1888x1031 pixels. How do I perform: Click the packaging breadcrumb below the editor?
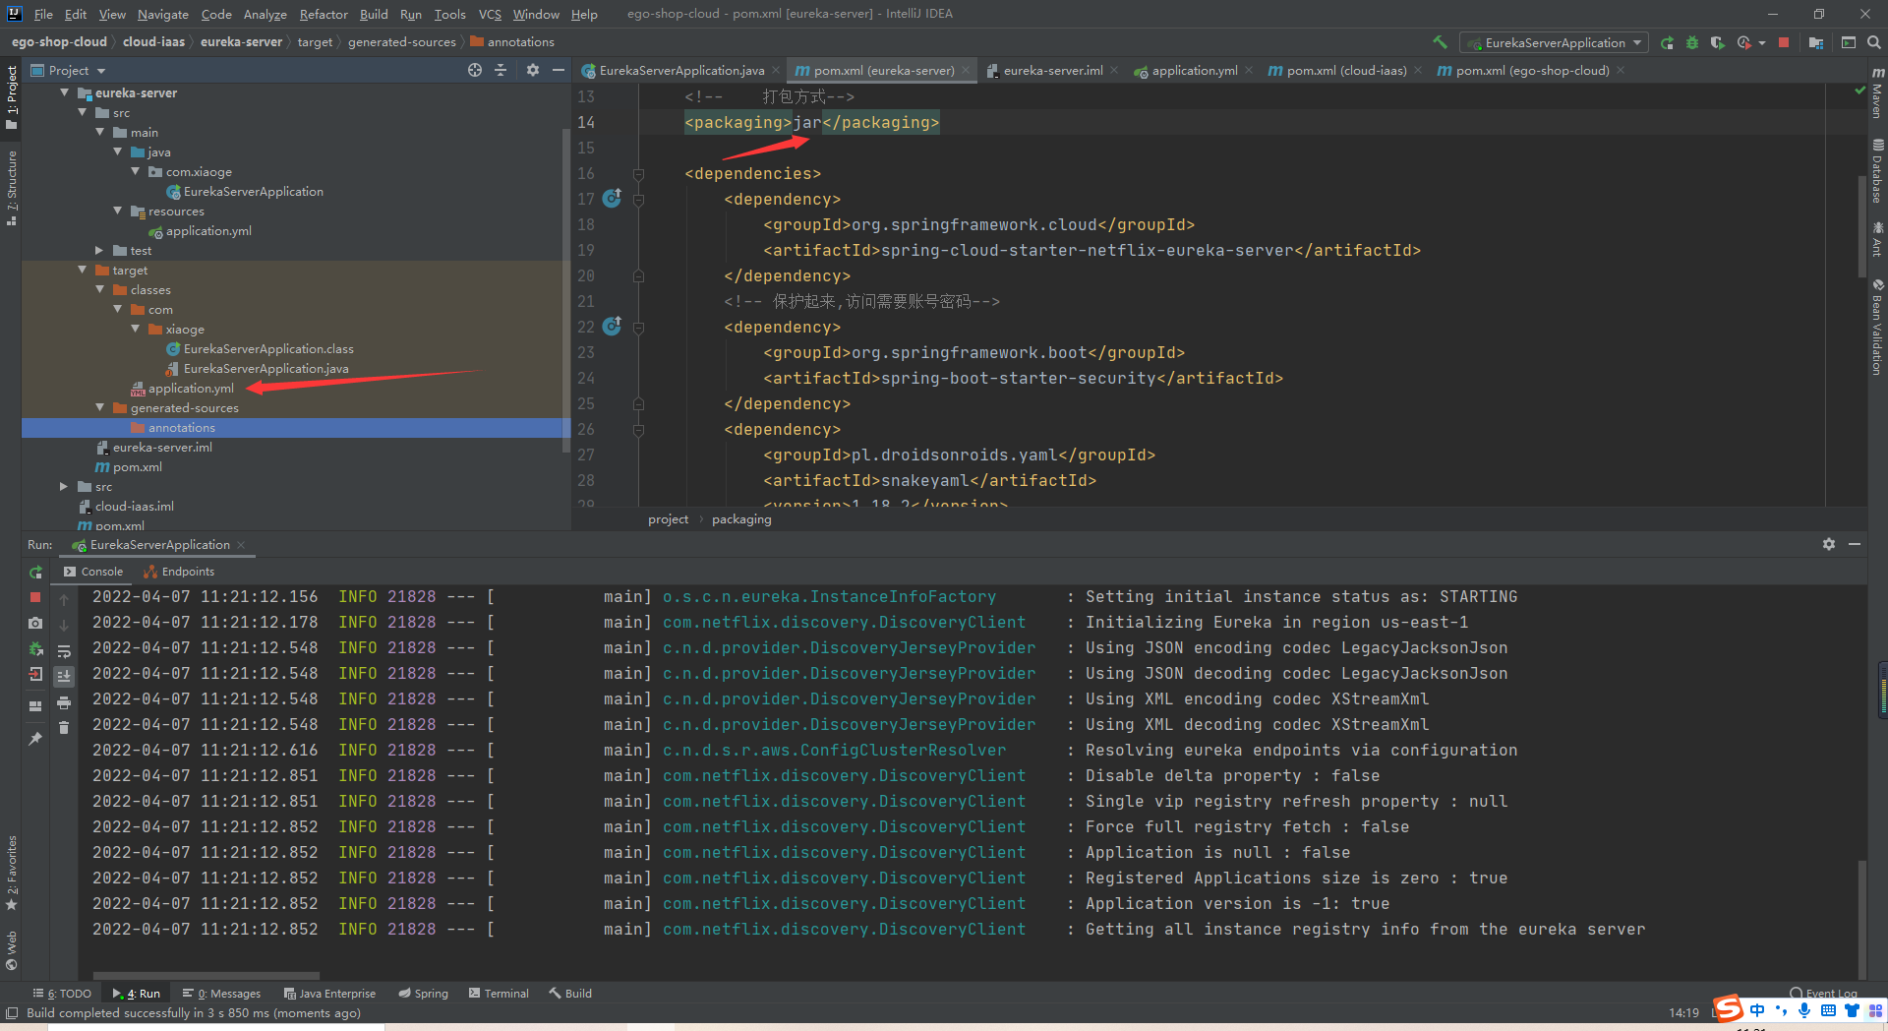coord(740,519)
